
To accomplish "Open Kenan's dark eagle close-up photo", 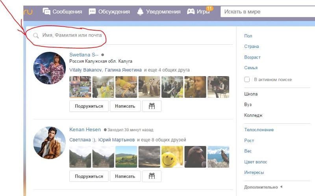I will click(195, 157).
